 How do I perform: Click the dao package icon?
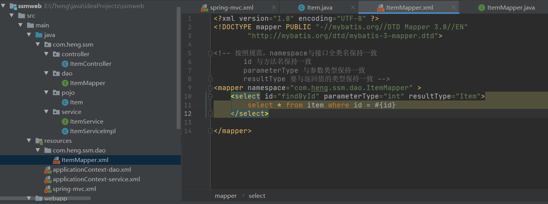coord(56,74)
